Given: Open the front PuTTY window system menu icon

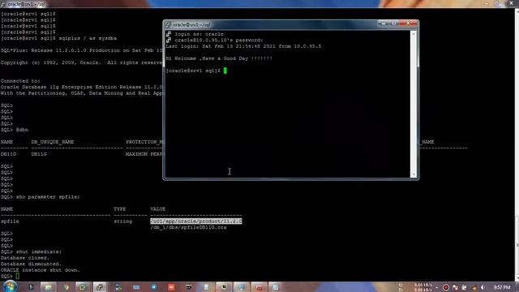Looking at the screenshot, I should [x=168, y=24].
